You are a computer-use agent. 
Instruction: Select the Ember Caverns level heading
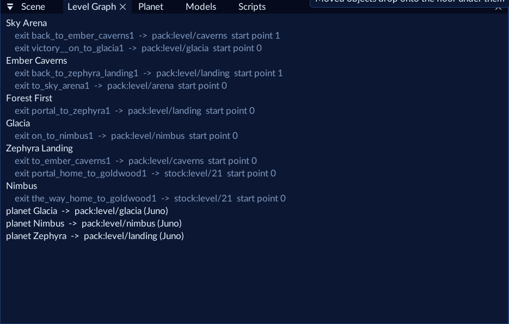click(36, 60)
